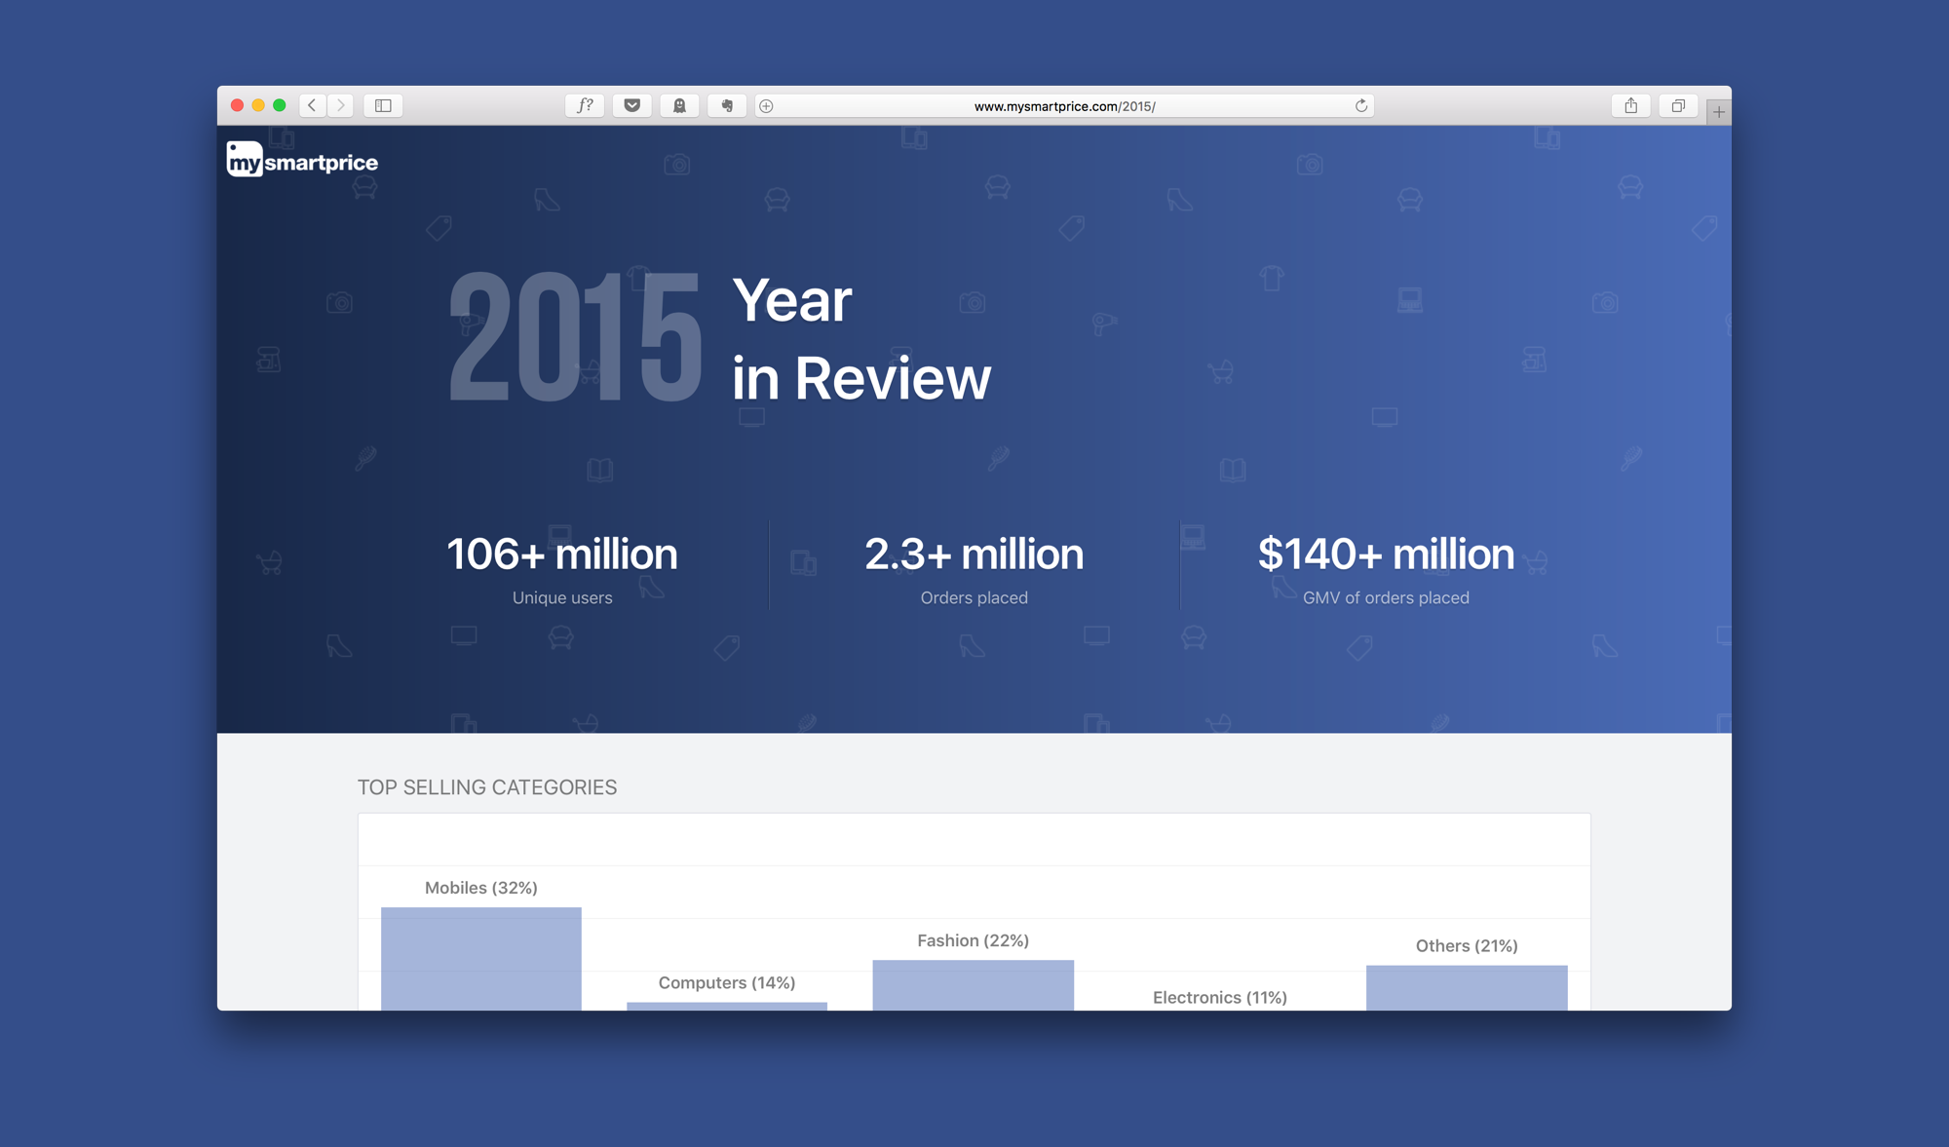Image resolution: width=1949 pixels, height=1147 pixels.
Task: Open a new tab with plus button
Action: pyautogui.click(x=1719, y=112)
